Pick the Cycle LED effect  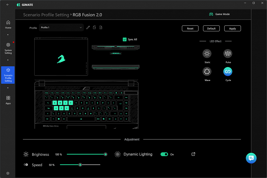point(228,71)
